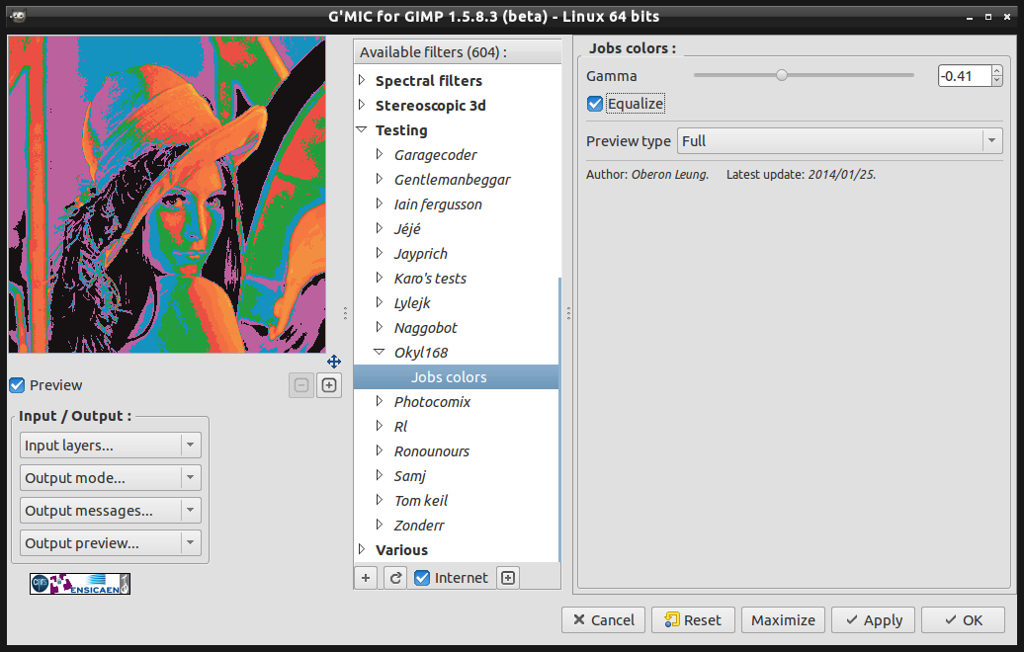The image size is (1024, 652).
Task: Increase Gamma with the up stepper arrow
Action: (996, 70)
